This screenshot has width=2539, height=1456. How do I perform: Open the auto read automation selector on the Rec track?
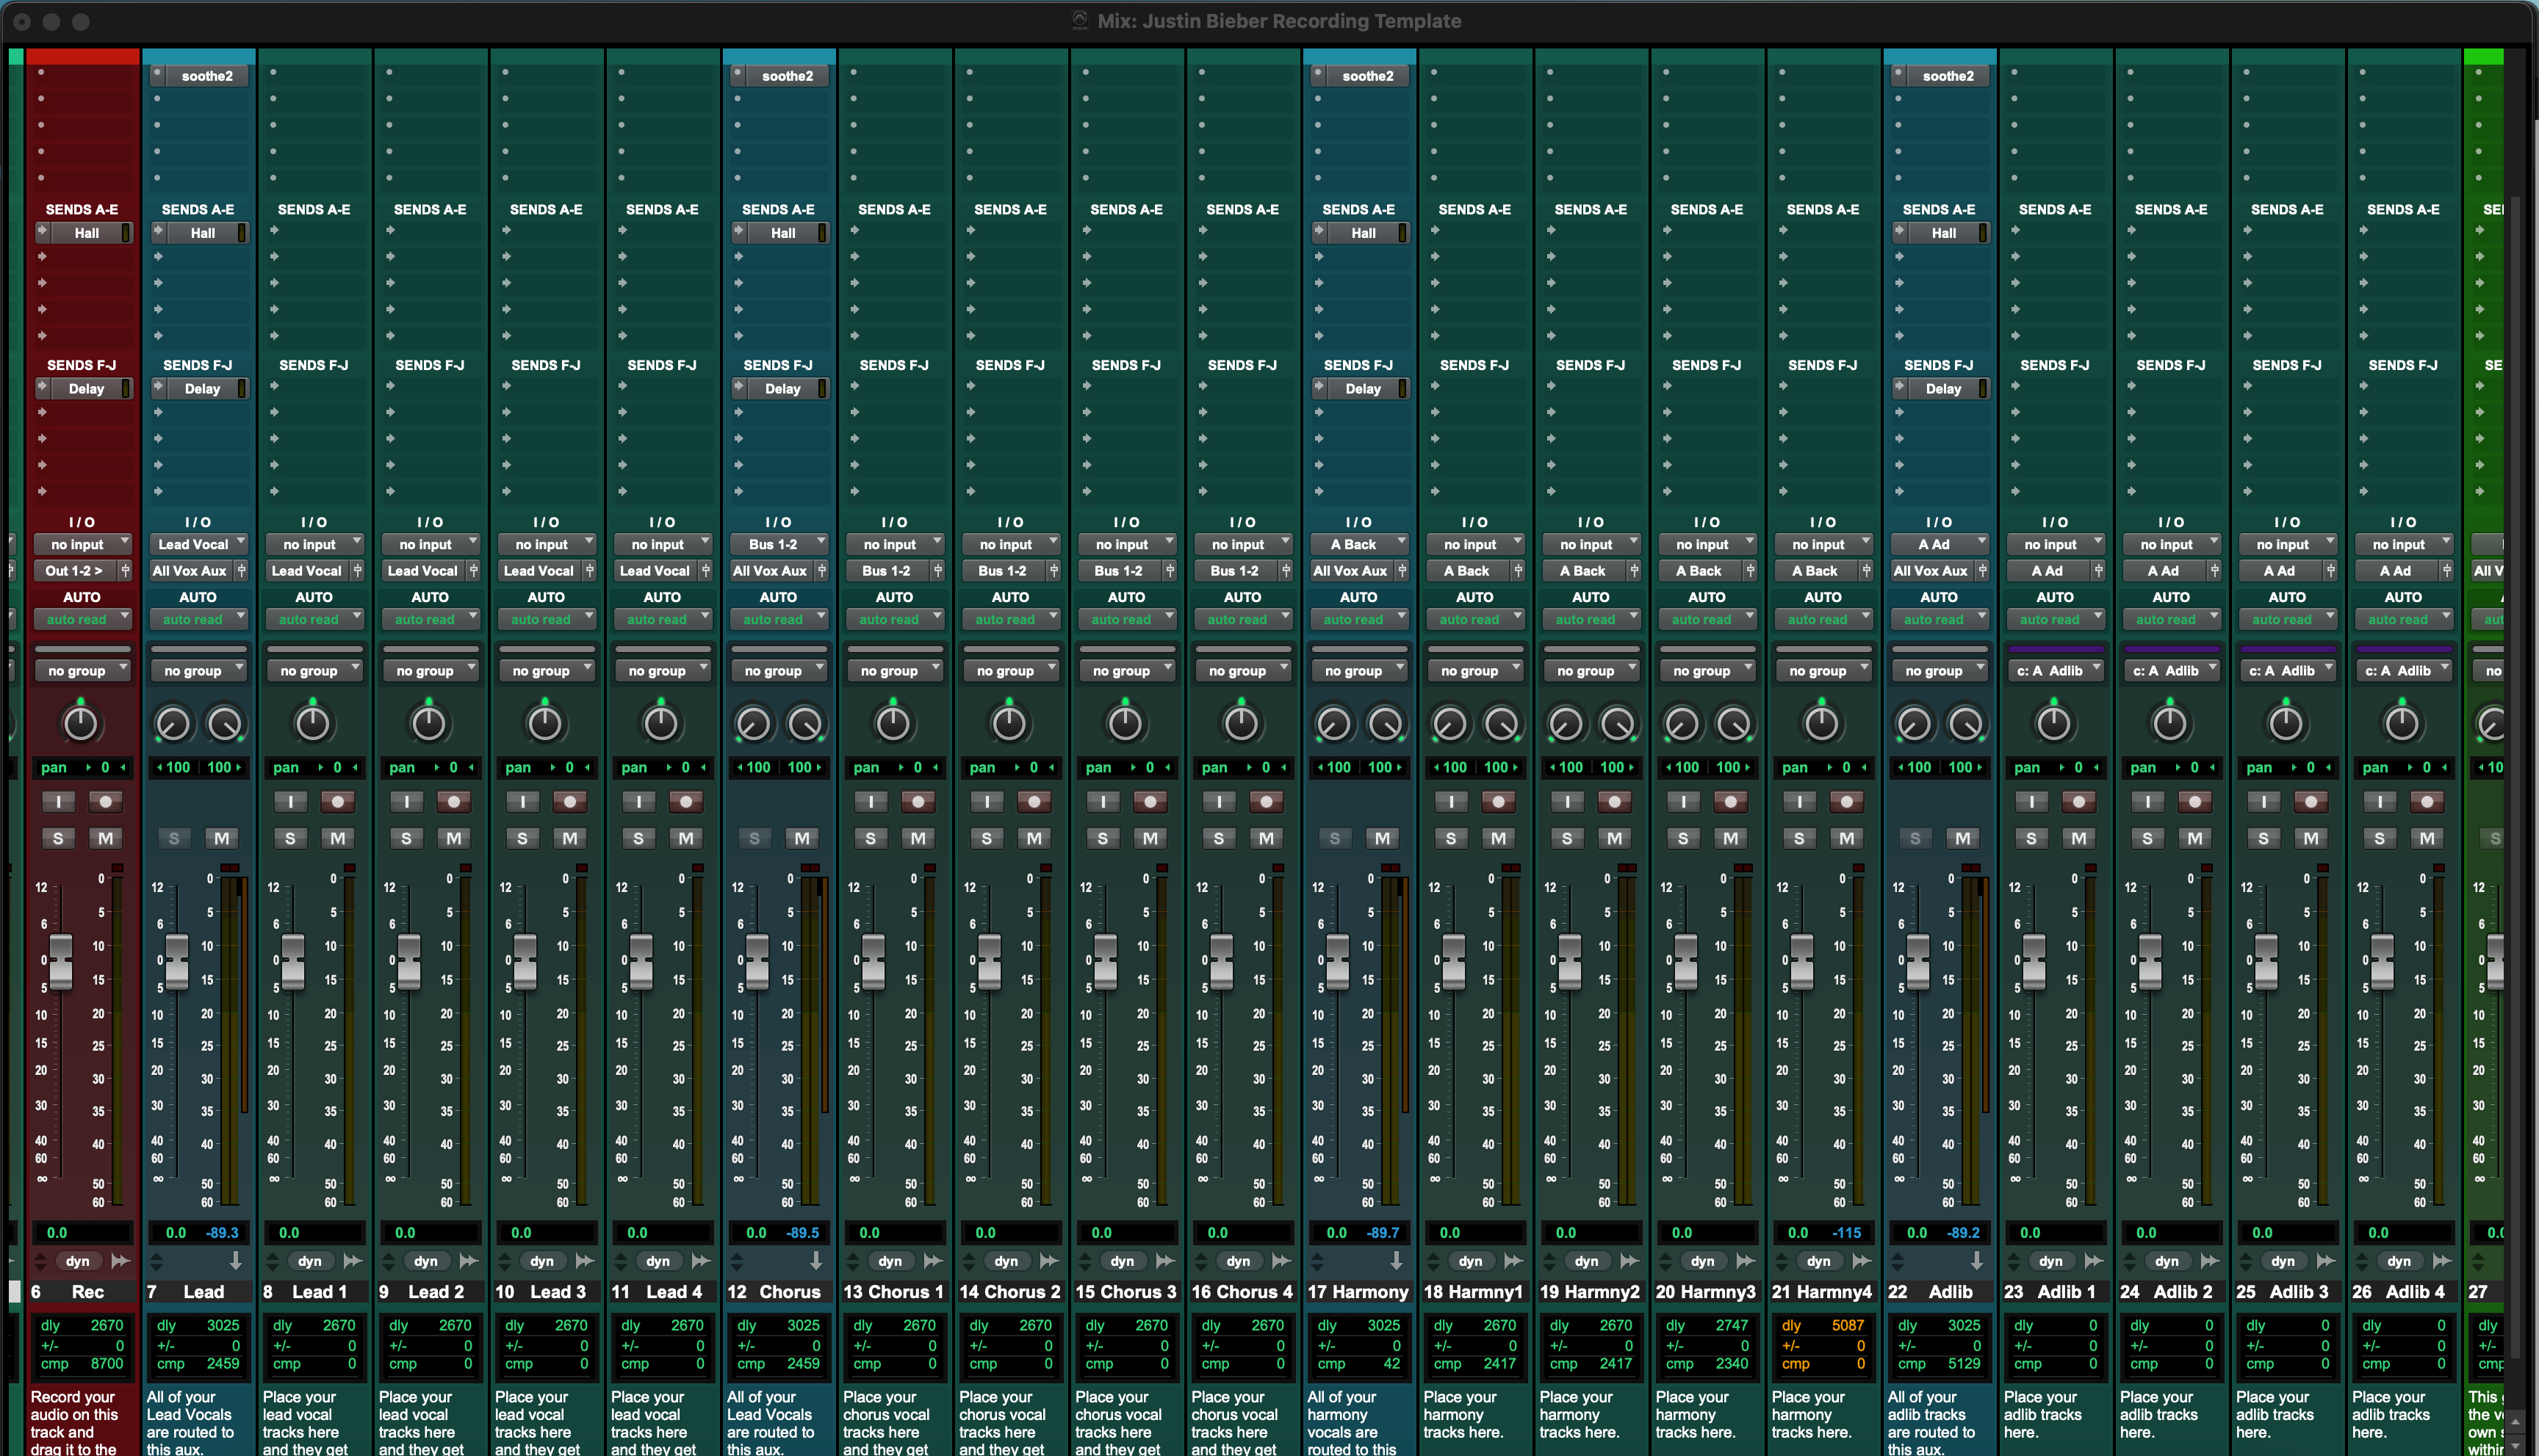click(83, 619)
